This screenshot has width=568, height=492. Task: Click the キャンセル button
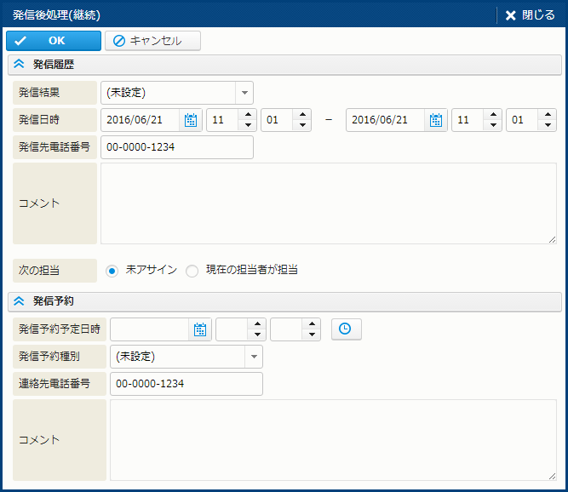point(153,41)
